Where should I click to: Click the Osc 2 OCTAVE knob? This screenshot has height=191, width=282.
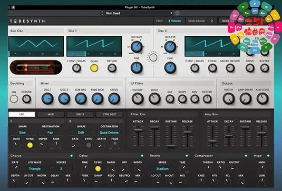coord(170,47)
